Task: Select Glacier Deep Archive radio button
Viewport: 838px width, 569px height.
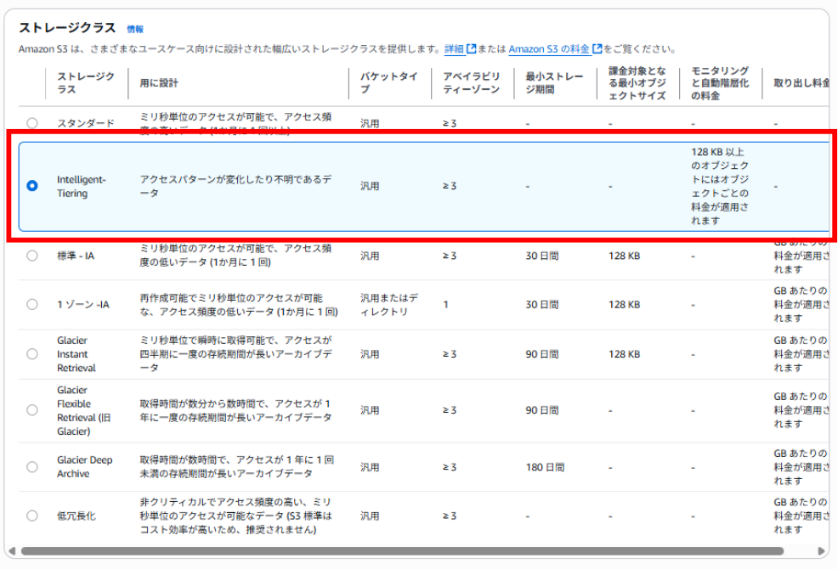Action: coord(32,467)
